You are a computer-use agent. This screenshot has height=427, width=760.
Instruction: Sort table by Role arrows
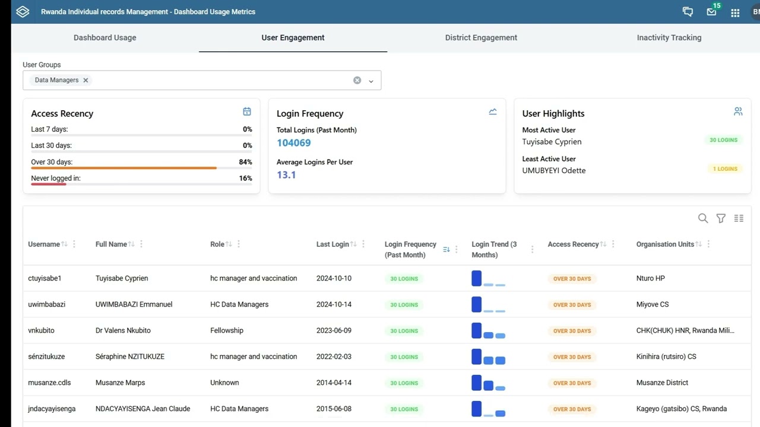coord(229,244)
